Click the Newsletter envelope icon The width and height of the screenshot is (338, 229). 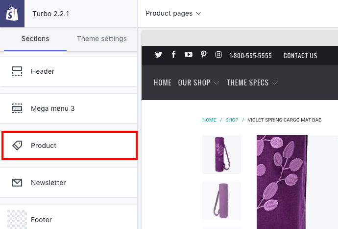pyautogui.click(x=18, y=183)
